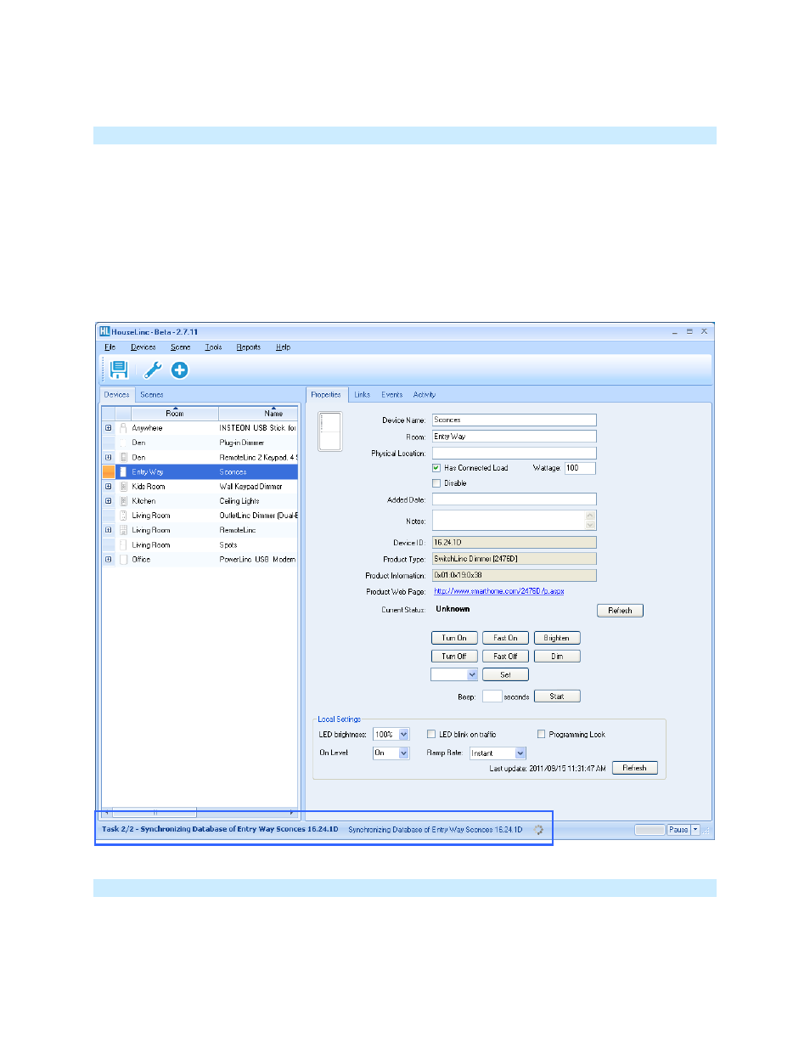Click the Set button

click(505, 674)
